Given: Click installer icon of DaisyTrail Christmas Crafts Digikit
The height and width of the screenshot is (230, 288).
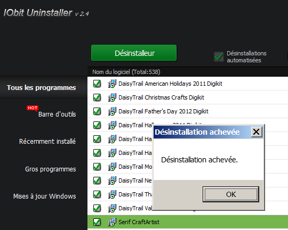Looking at the screenshot, I should (112, 97).
